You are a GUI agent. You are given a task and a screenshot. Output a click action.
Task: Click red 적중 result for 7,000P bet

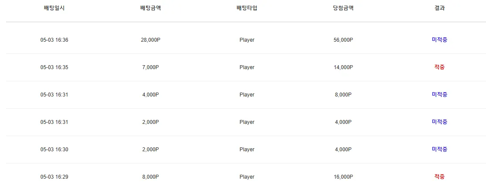[439, 67]
